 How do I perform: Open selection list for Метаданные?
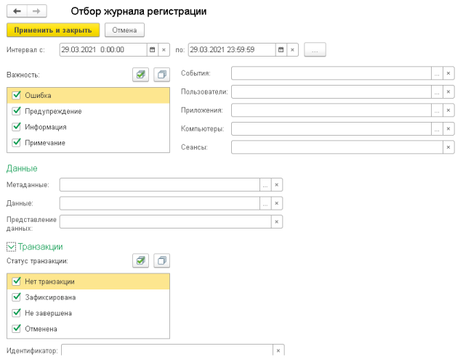click(x=265, y=185)
